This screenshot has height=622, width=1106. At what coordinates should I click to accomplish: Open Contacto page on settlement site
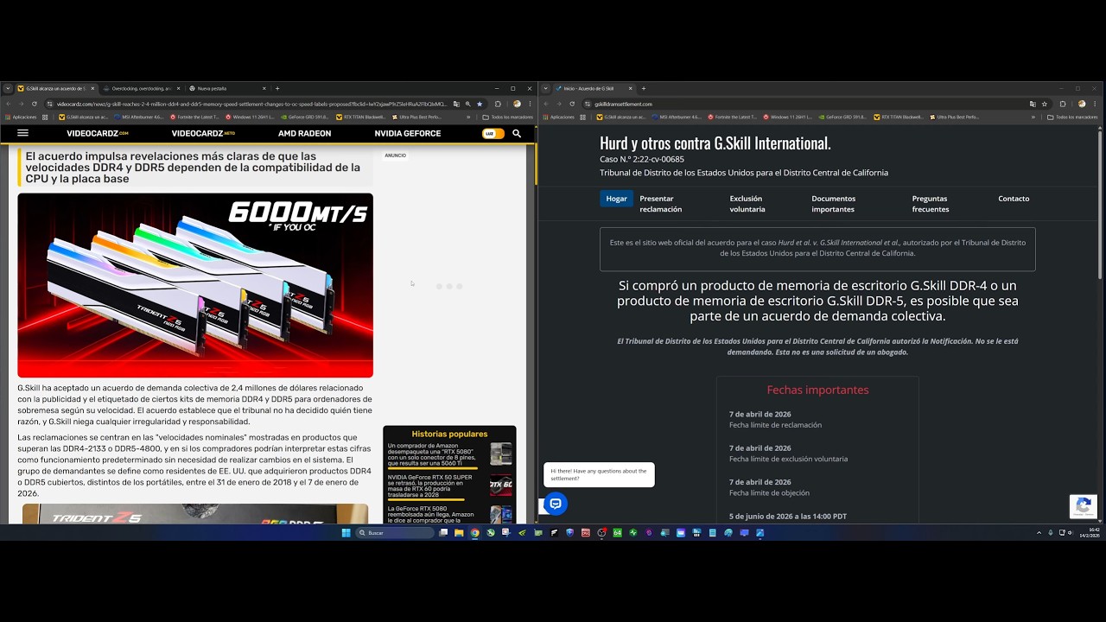pos(1014,199)
